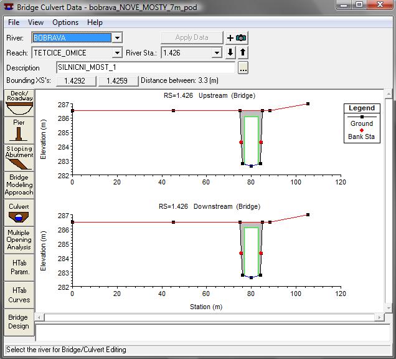Viewport: 396px width, 359px height.
Task: Click the empty message box below the plots
Action: [214, 332]
